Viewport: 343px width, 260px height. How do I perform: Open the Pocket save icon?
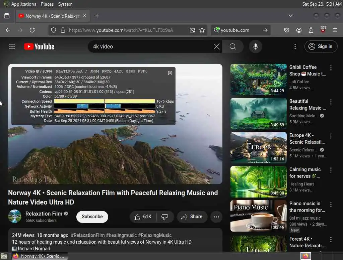pyautogui.click(x=287, y=30)
